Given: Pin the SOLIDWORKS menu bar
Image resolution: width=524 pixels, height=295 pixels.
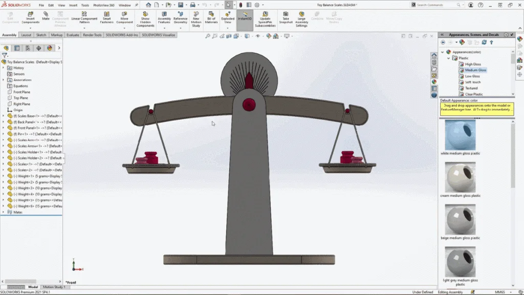Looking at the screenshot, I should pos(136,5).
